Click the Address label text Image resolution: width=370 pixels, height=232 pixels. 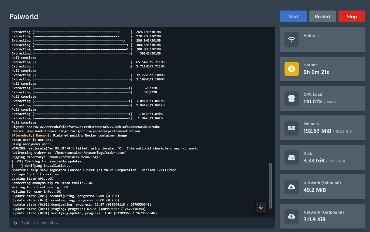[x=311, y=36]
